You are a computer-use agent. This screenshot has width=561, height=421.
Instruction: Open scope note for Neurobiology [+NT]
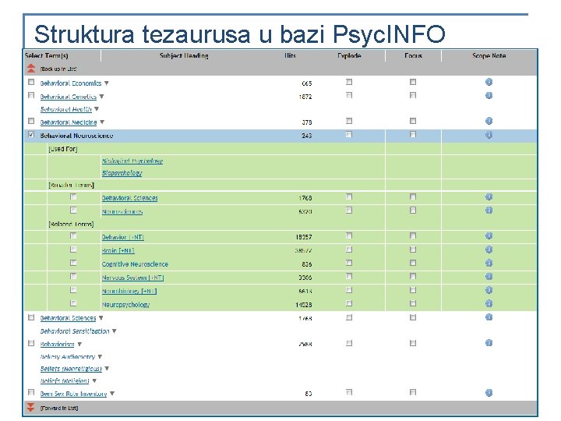click(x=489, y=290)
